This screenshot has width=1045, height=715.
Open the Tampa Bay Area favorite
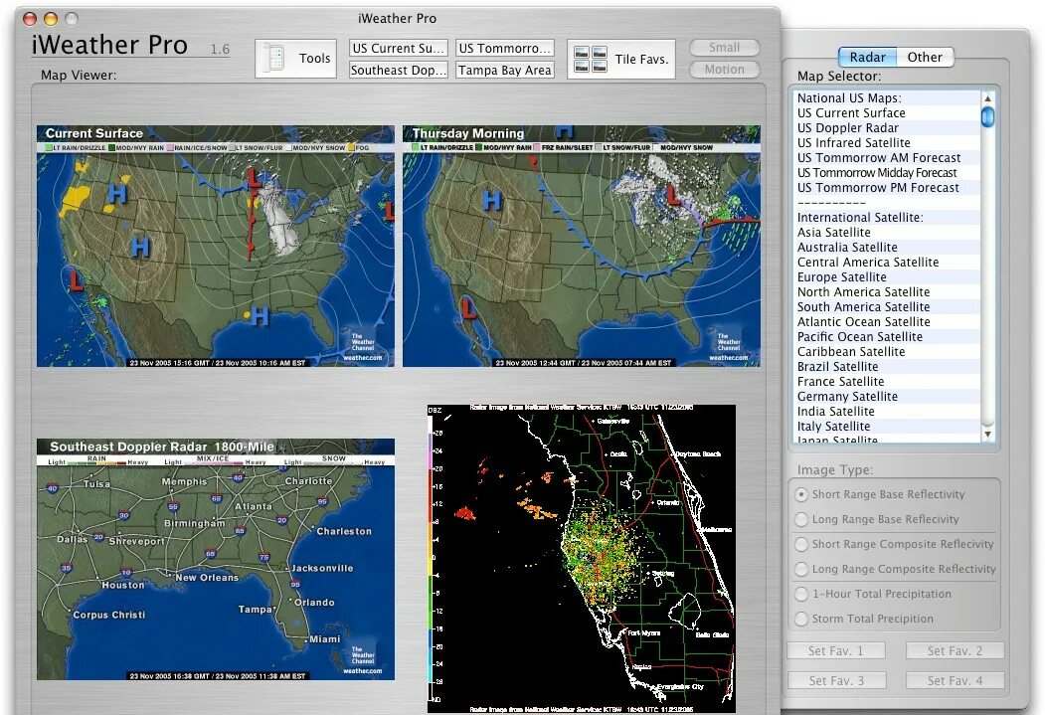505,70
